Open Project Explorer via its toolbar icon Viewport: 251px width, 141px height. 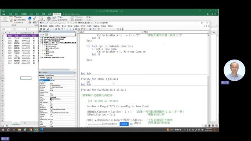(79, 29)
